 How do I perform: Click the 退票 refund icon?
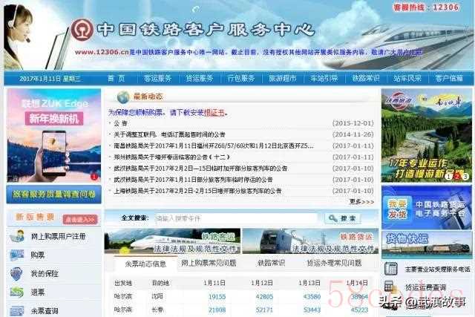(16, 293)
